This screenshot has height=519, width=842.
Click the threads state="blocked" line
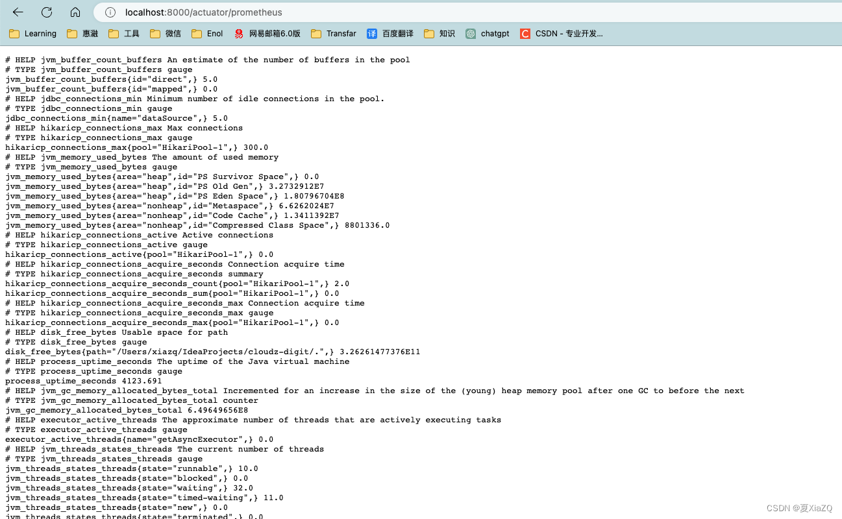pyautogui.click(x=127, y=478)
